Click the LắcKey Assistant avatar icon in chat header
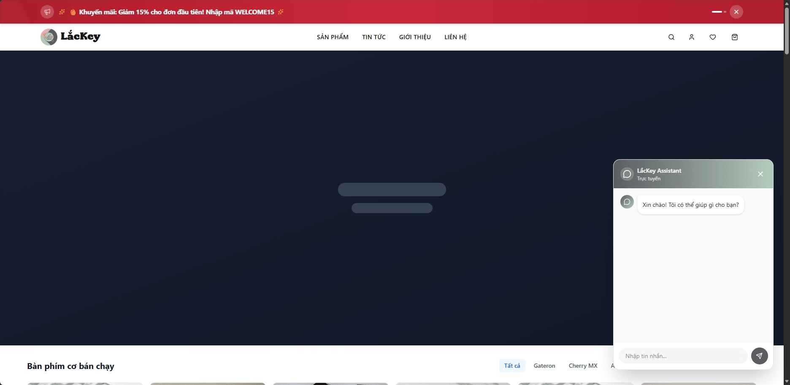This screenshot has height=385, width=790. [x=627, y=174]
